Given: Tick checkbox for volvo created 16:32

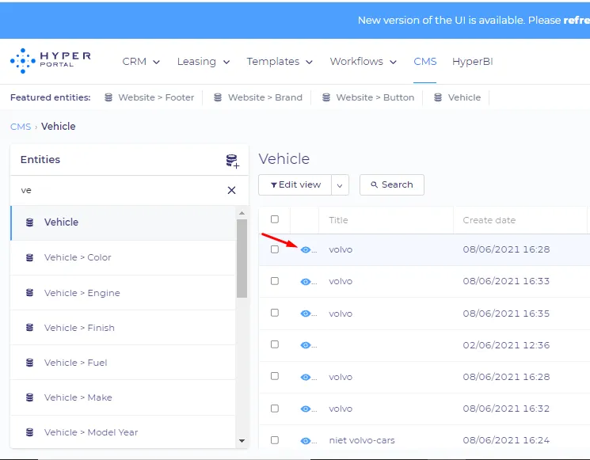Looking at the screenshot, I should pyautogui.click(x=275, y=409).
